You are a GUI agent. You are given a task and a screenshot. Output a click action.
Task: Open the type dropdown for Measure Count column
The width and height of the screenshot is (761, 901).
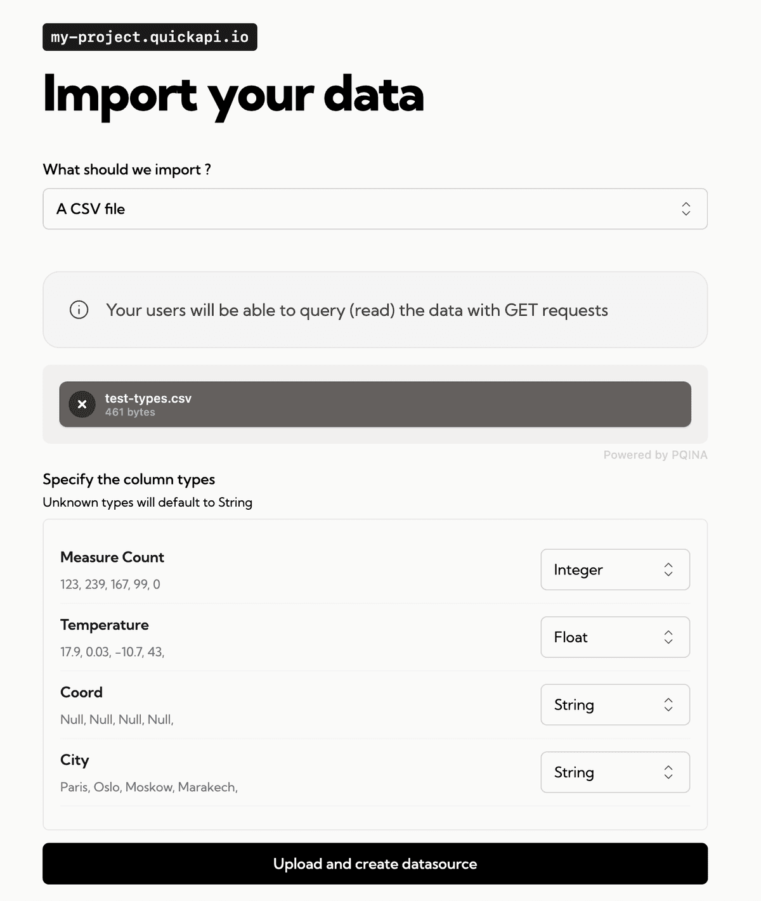[615, 569]
